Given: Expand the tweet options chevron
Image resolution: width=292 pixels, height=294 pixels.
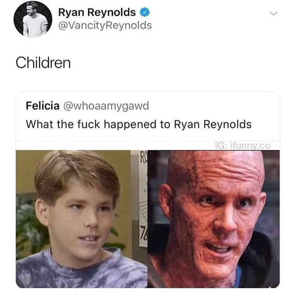Looking at the screenshot, I should tap(273, 14).
